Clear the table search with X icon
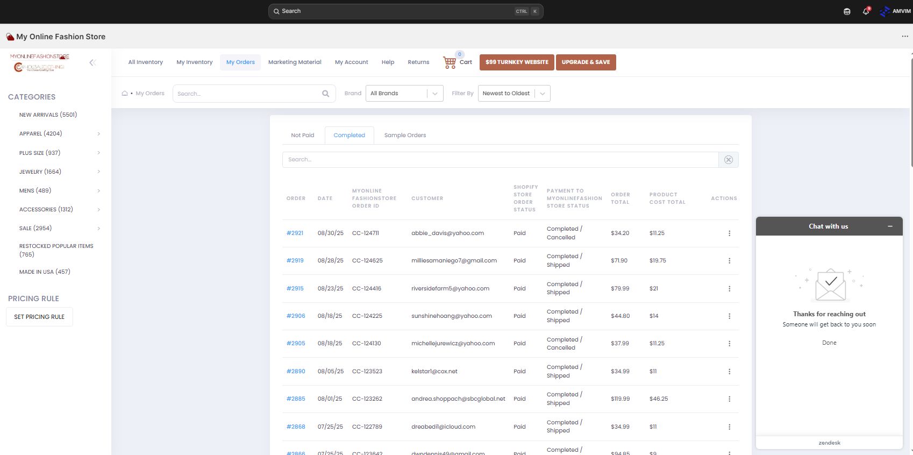The height and width of the screenshot is (455, 913). pyautogui.click(x=728, y=160)
